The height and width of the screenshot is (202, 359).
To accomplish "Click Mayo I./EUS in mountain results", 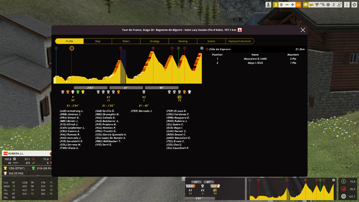I will tap(255, 63).
